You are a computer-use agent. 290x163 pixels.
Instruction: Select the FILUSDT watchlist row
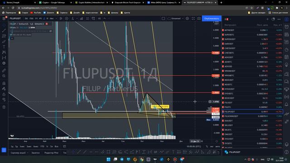coord(252,103)
